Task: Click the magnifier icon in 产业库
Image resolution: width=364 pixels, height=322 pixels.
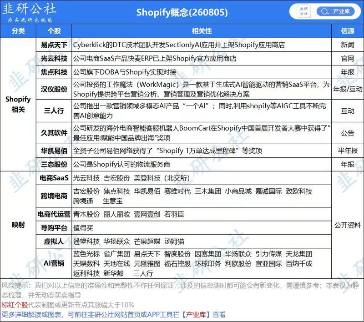Action: tap(325, 11)
